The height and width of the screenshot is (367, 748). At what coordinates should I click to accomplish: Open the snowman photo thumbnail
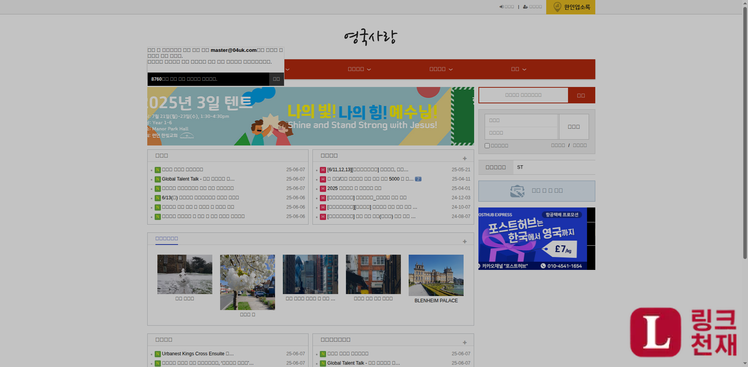click(x=185, y=274)
